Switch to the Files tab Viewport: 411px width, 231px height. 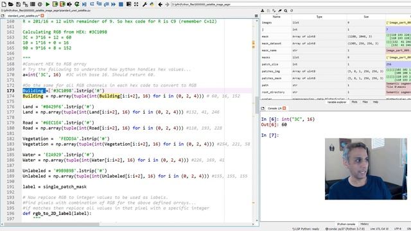pos(365,102)
